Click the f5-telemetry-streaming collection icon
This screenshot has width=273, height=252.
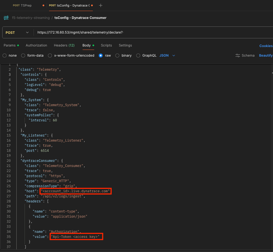6,18
